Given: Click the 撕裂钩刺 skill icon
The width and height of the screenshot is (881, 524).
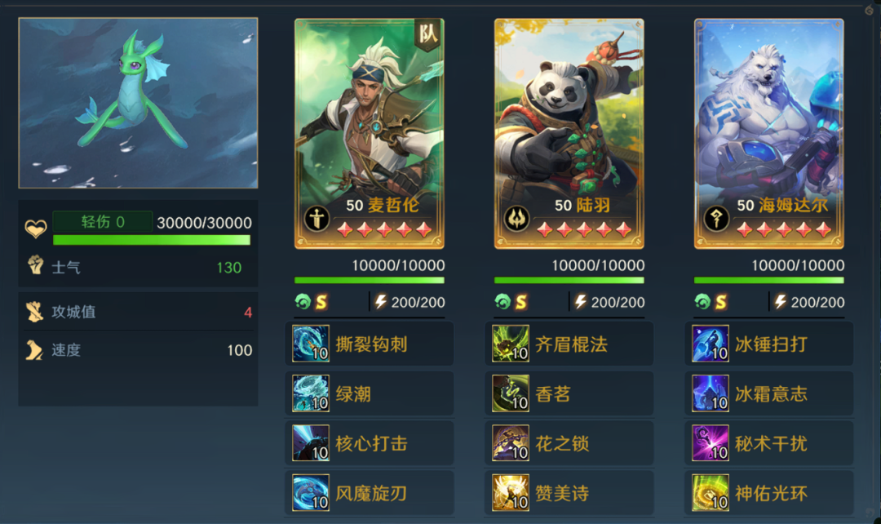Looking at the screenshot, I should [311, 344].
